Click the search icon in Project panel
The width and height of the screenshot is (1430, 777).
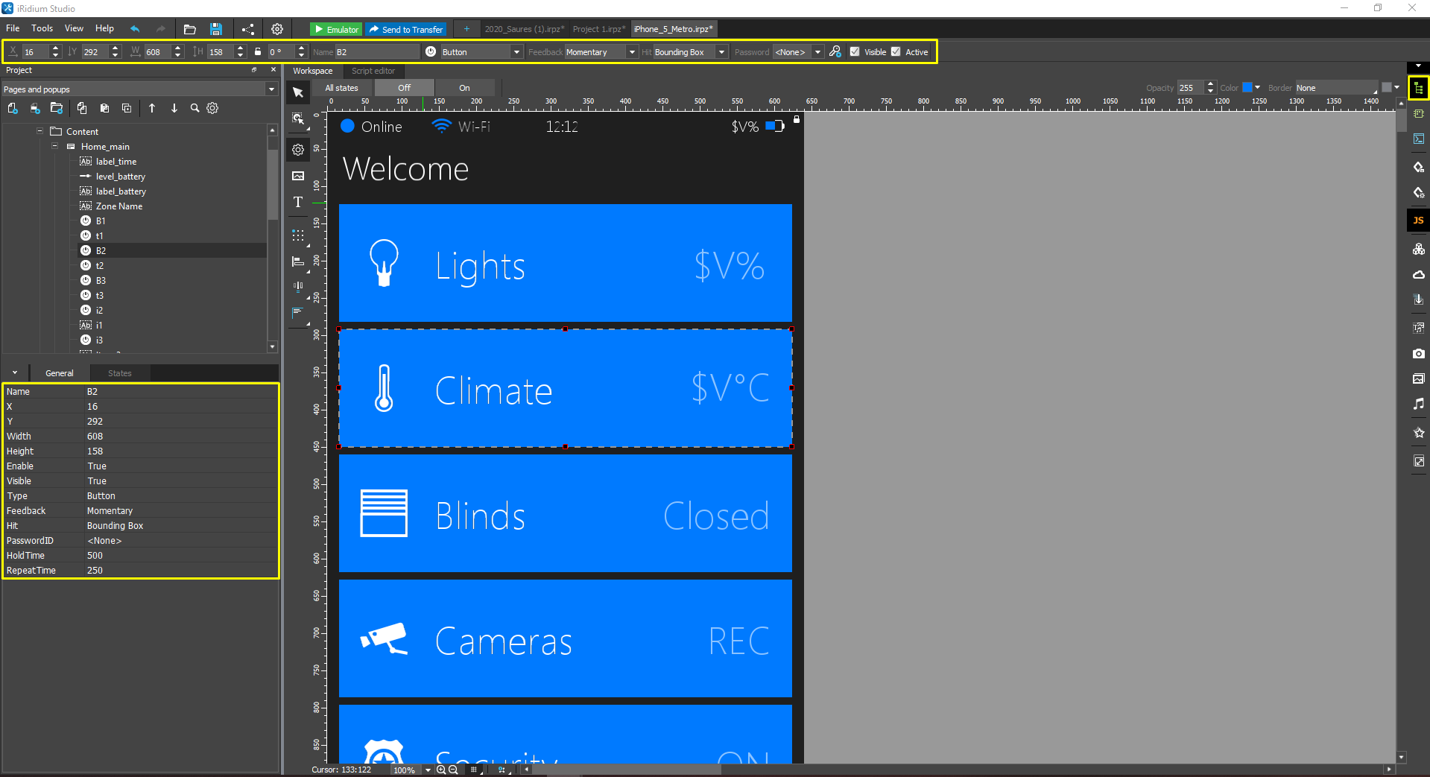coord(194,108)
